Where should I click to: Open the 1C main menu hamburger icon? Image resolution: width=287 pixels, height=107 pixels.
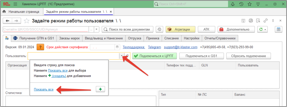[16, 4]
